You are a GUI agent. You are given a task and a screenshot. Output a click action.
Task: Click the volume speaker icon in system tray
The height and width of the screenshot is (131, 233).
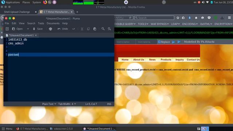(203, 3)
